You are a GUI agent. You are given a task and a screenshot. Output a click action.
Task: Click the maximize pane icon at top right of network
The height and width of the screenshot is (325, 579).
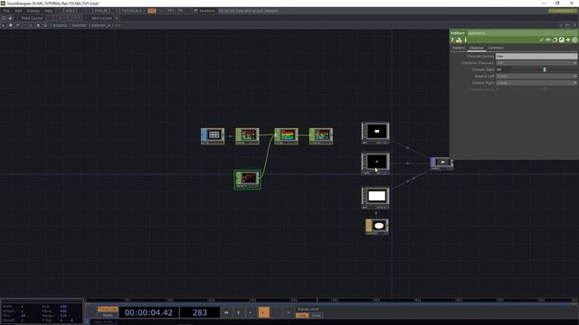point(568,25)
